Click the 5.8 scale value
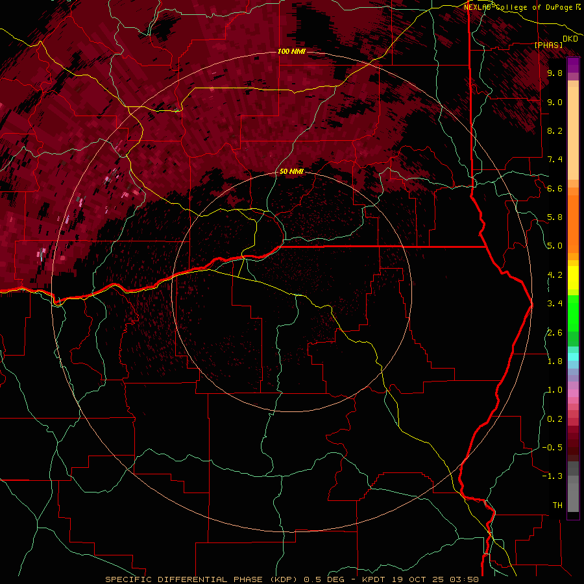This screenshot has width=584, height=584. point(555,217)
